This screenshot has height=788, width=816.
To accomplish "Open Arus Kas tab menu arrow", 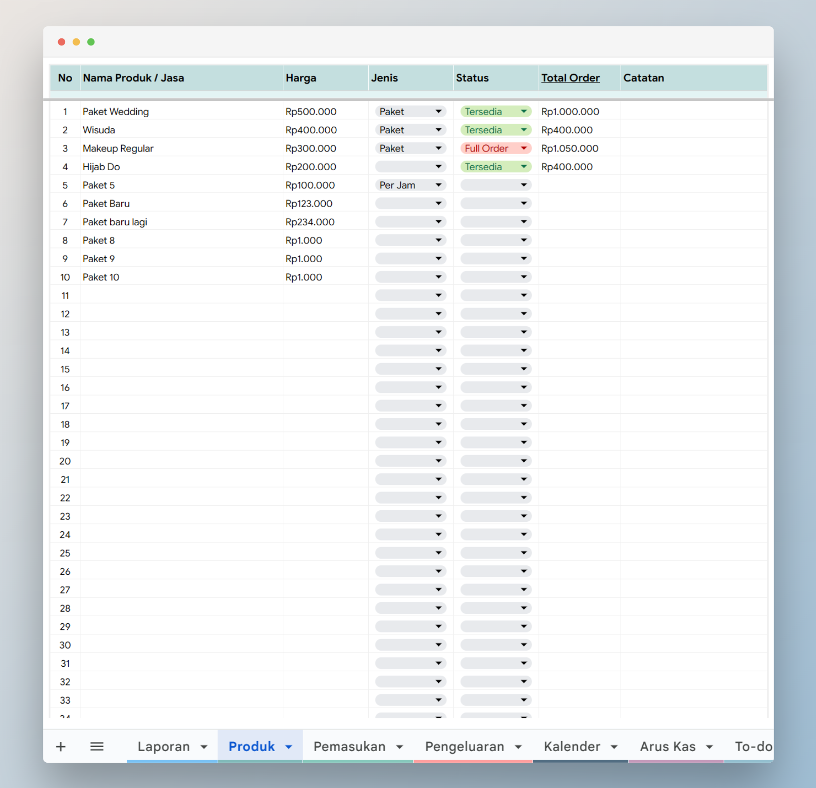I will (x=709, y=747).
